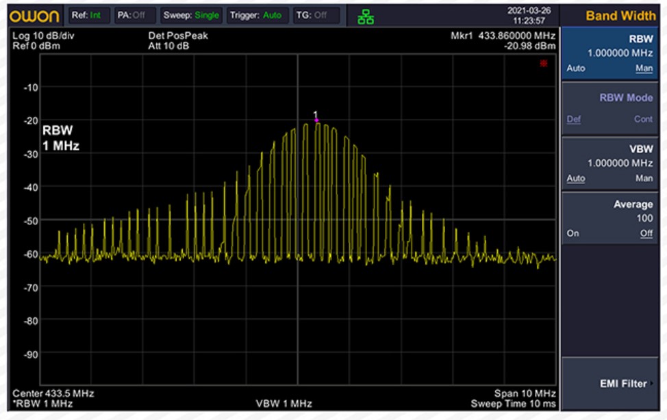Click the date and time display
This screenshot has width=667, height=420.
[529, 16]
